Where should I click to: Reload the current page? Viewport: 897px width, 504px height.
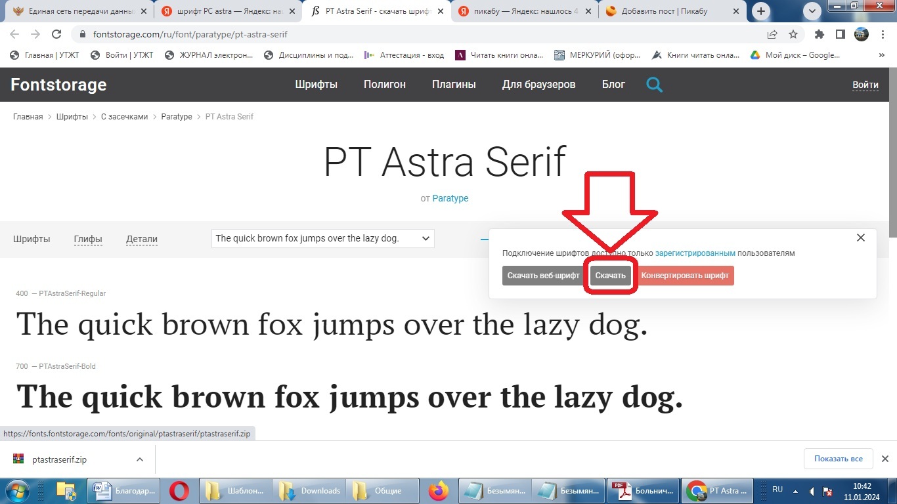pyautogui.click(x=56, y=34)
